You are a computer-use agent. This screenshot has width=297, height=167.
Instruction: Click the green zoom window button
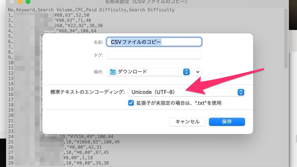28,2
